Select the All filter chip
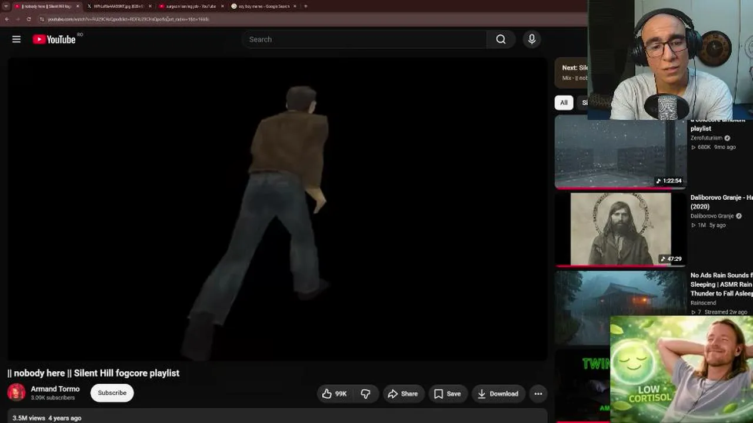 [564, 103]
